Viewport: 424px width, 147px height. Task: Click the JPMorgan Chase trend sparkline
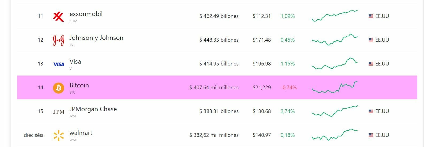tap(335, 111)
